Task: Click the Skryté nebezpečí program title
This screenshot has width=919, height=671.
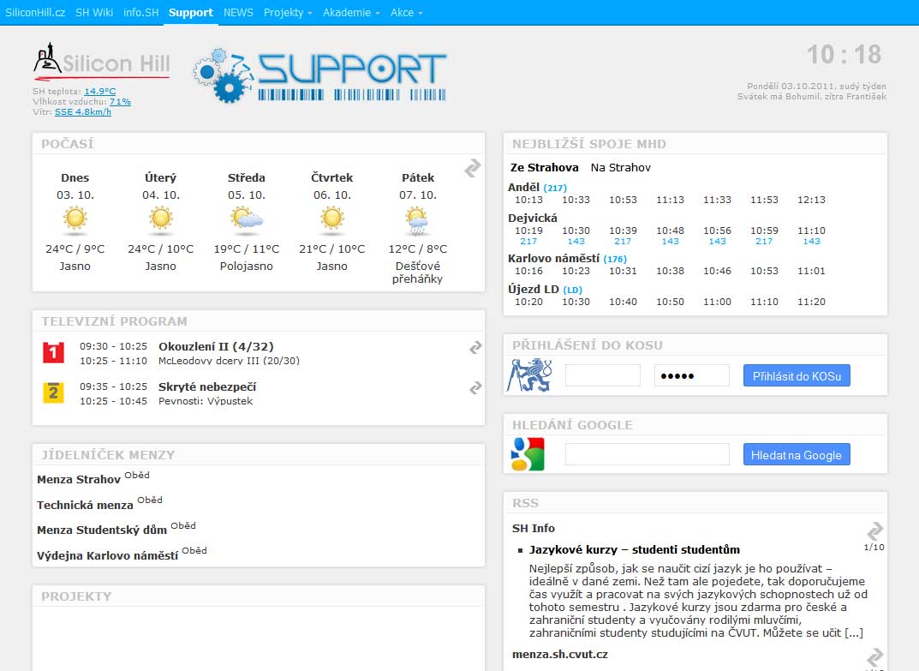Action: [207, 386]
